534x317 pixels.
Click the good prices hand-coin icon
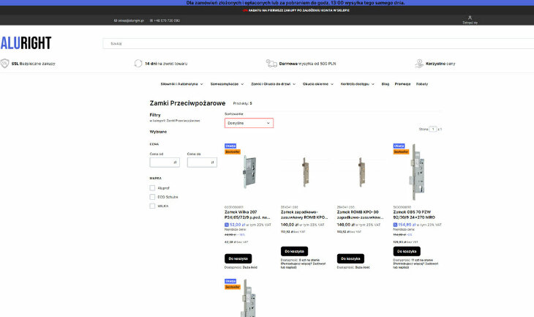tap(419, 64)
